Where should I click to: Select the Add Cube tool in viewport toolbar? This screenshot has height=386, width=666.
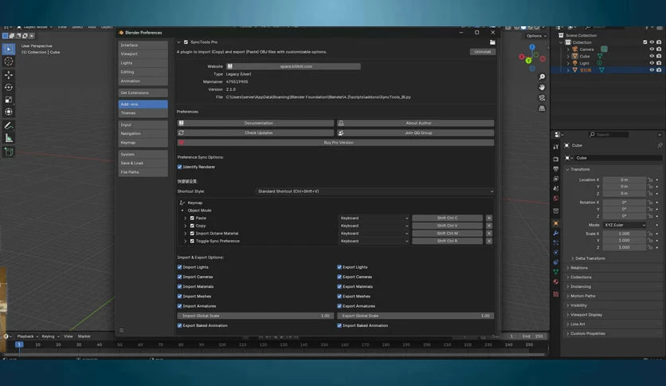tap(9, 152)
